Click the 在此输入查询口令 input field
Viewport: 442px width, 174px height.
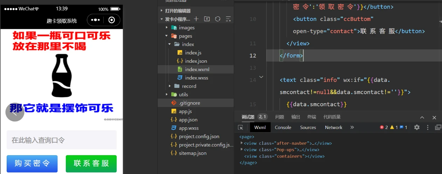(62, 140)
